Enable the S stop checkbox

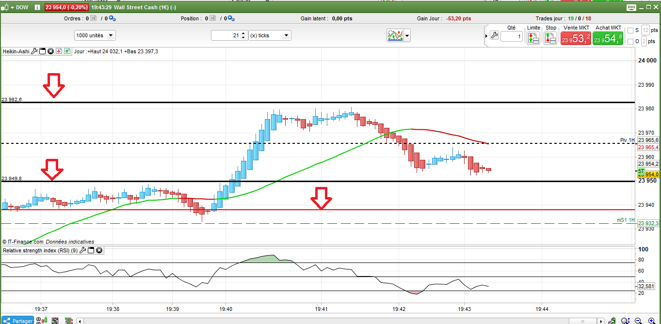point(630,31)
